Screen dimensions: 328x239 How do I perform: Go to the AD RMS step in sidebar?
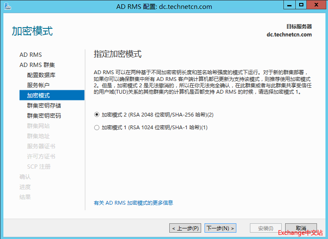31,55
